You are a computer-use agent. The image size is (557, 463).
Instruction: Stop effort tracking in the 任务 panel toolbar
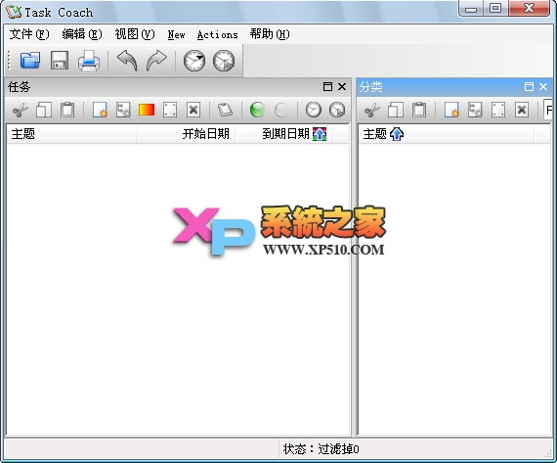[x=337, y=110]
